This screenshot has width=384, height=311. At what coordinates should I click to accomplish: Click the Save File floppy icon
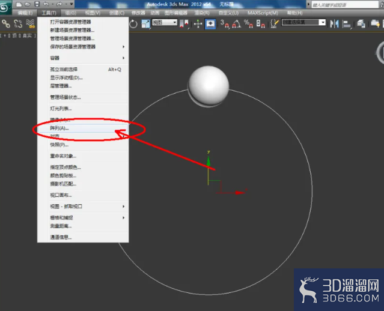pyautogui.click(x=37, y=4)
